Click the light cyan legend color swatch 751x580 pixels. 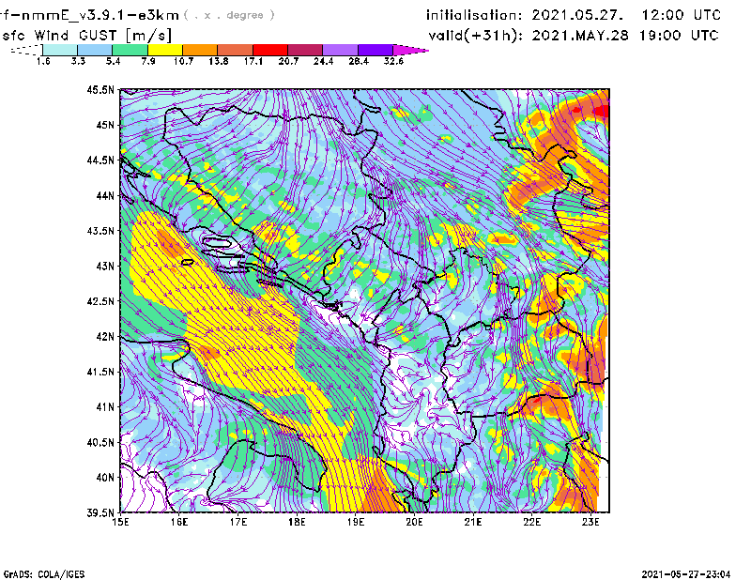click(60, 50)
